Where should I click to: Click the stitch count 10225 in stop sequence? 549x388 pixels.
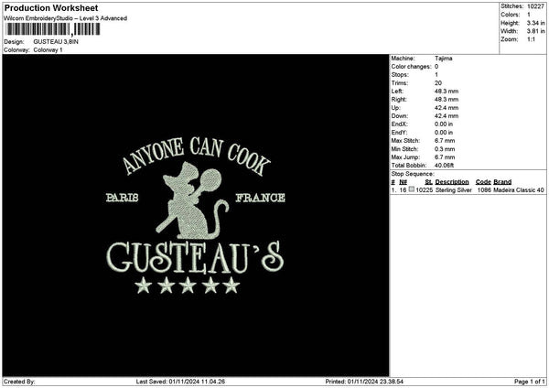tap(425, 190)
